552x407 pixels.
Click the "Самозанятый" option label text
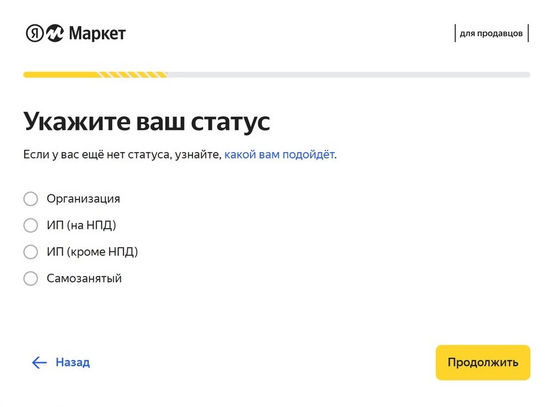[x=84, y=278]
